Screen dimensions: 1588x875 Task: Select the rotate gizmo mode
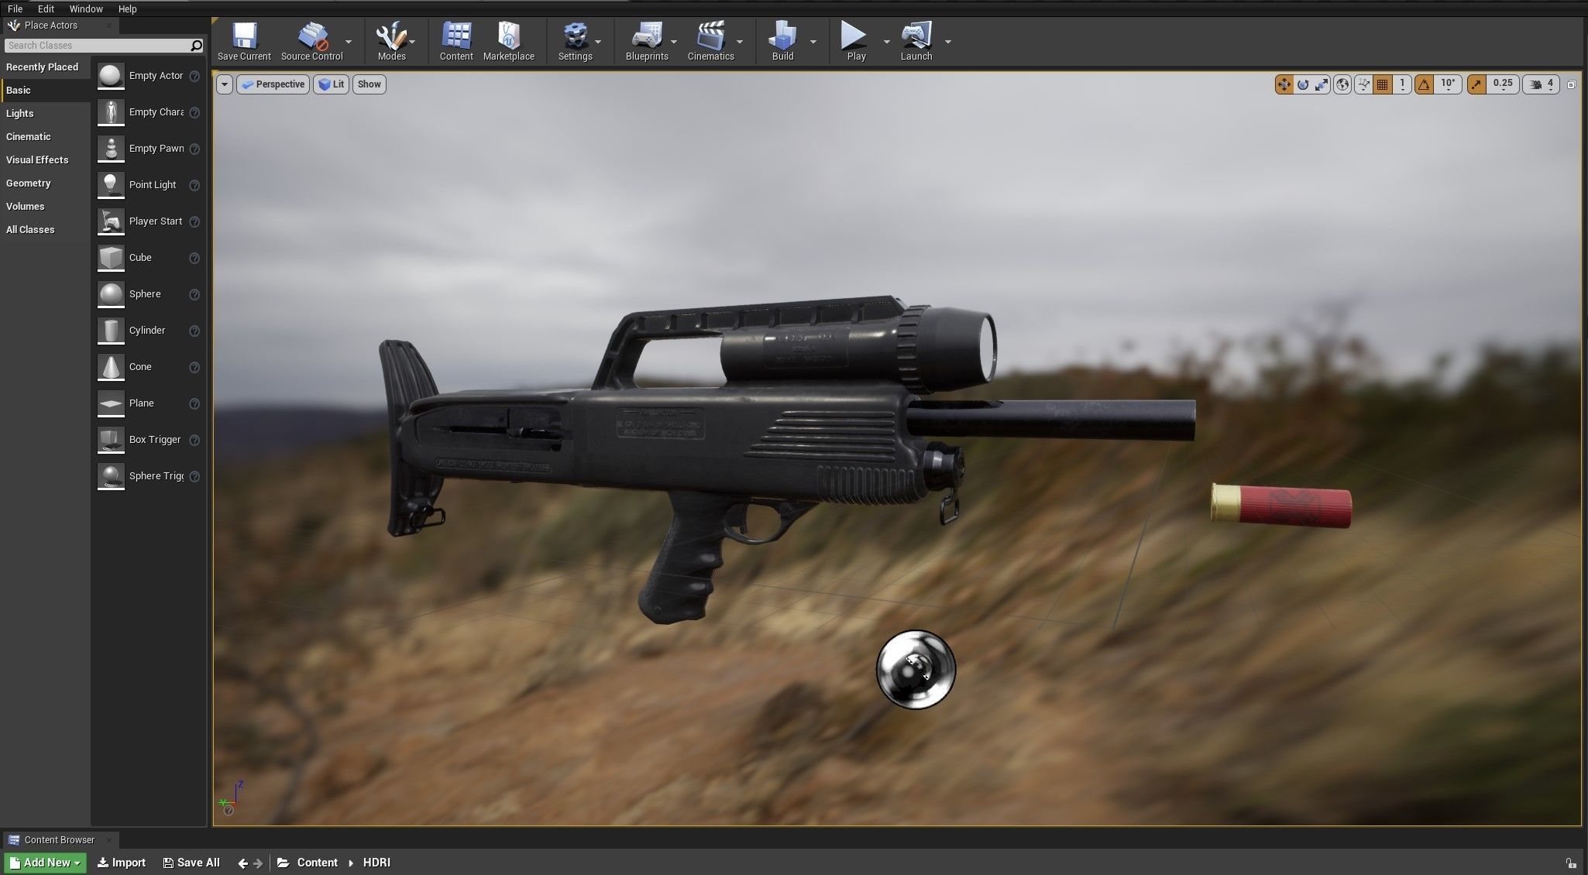1303,84
